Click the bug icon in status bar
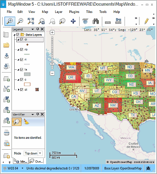Image resolution: width=157 pixels, height=174 pixels. click(x=148, y=168)
